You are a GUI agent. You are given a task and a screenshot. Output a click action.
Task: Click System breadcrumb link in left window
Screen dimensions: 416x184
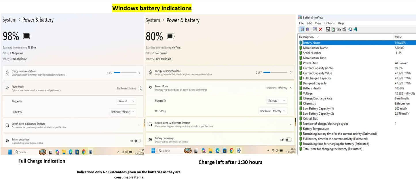tap(10, 20)
